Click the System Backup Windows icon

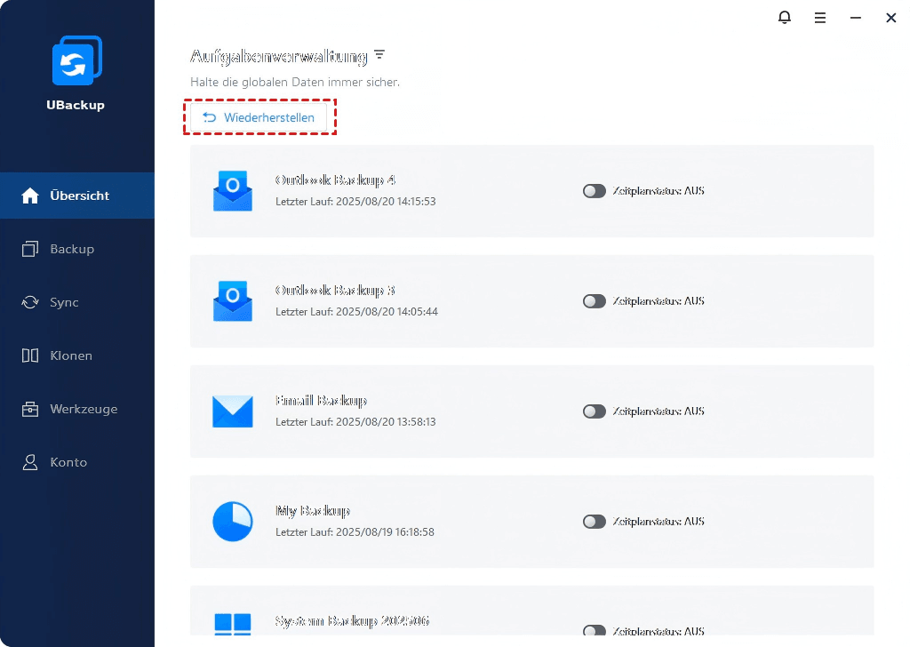click(x=233, y=623)
